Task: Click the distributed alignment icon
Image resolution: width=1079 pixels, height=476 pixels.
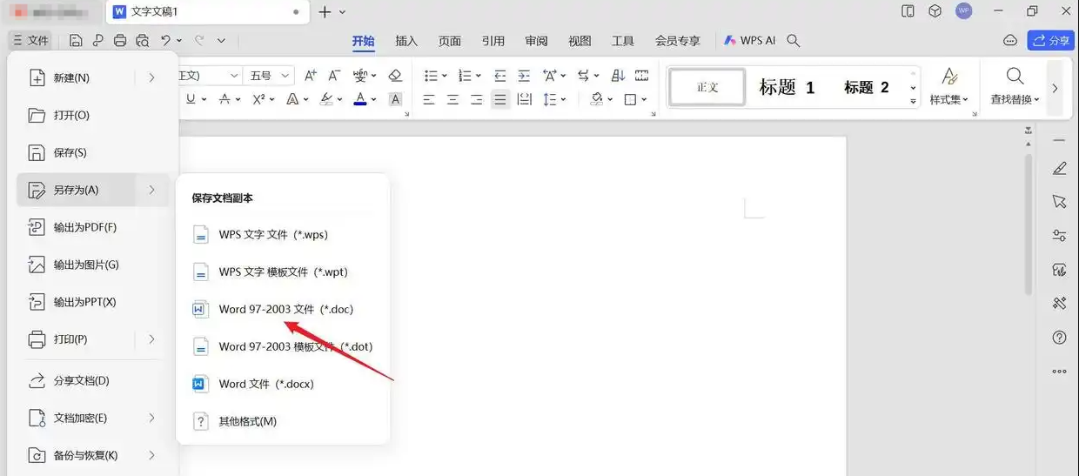Action: click(524, 99)
